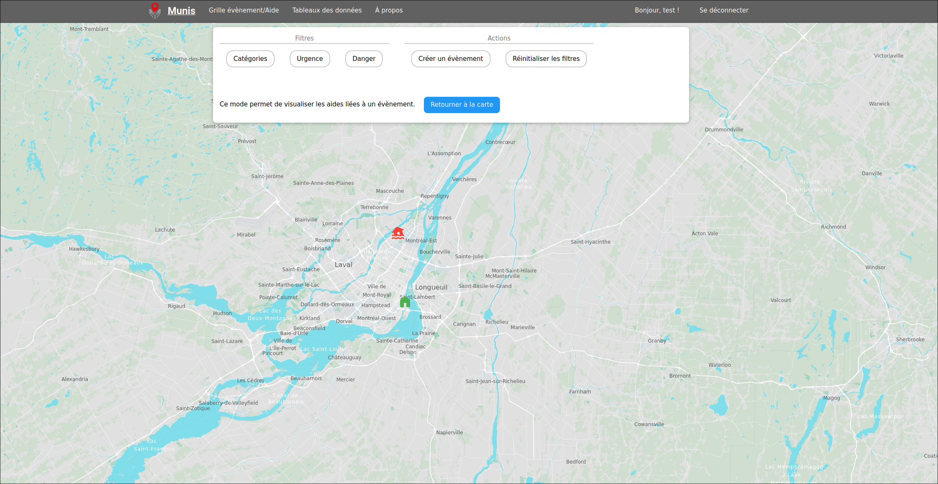Expand the Danger filter

[x=363, y=59]
